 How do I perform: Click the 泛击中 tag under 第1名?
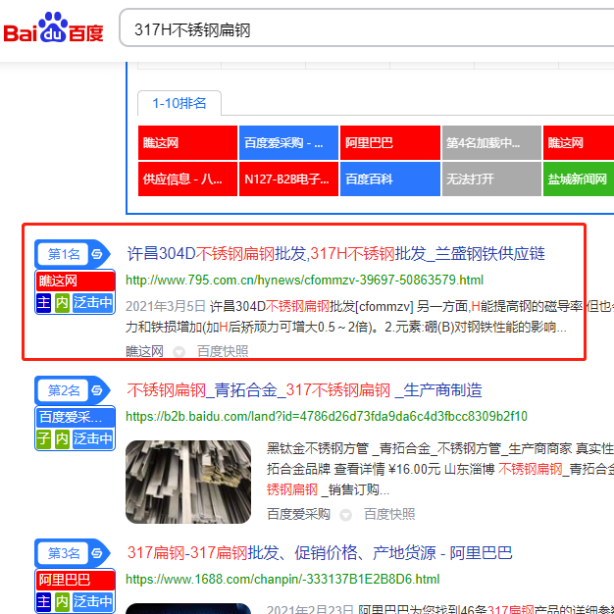coord(93,303)
